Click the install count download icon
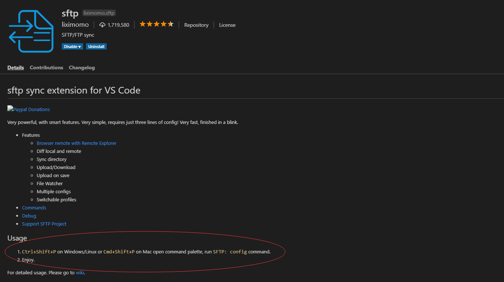 (x=103, y=25)
